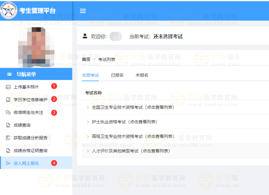The height and width of the screenshot is (195, 269).
Task: Click the paper plane icon beside 进入网上报名
Action: click(8, 163)
